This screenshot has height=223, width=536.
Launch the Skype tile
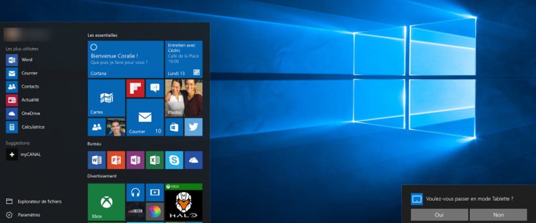coord(174,160)
